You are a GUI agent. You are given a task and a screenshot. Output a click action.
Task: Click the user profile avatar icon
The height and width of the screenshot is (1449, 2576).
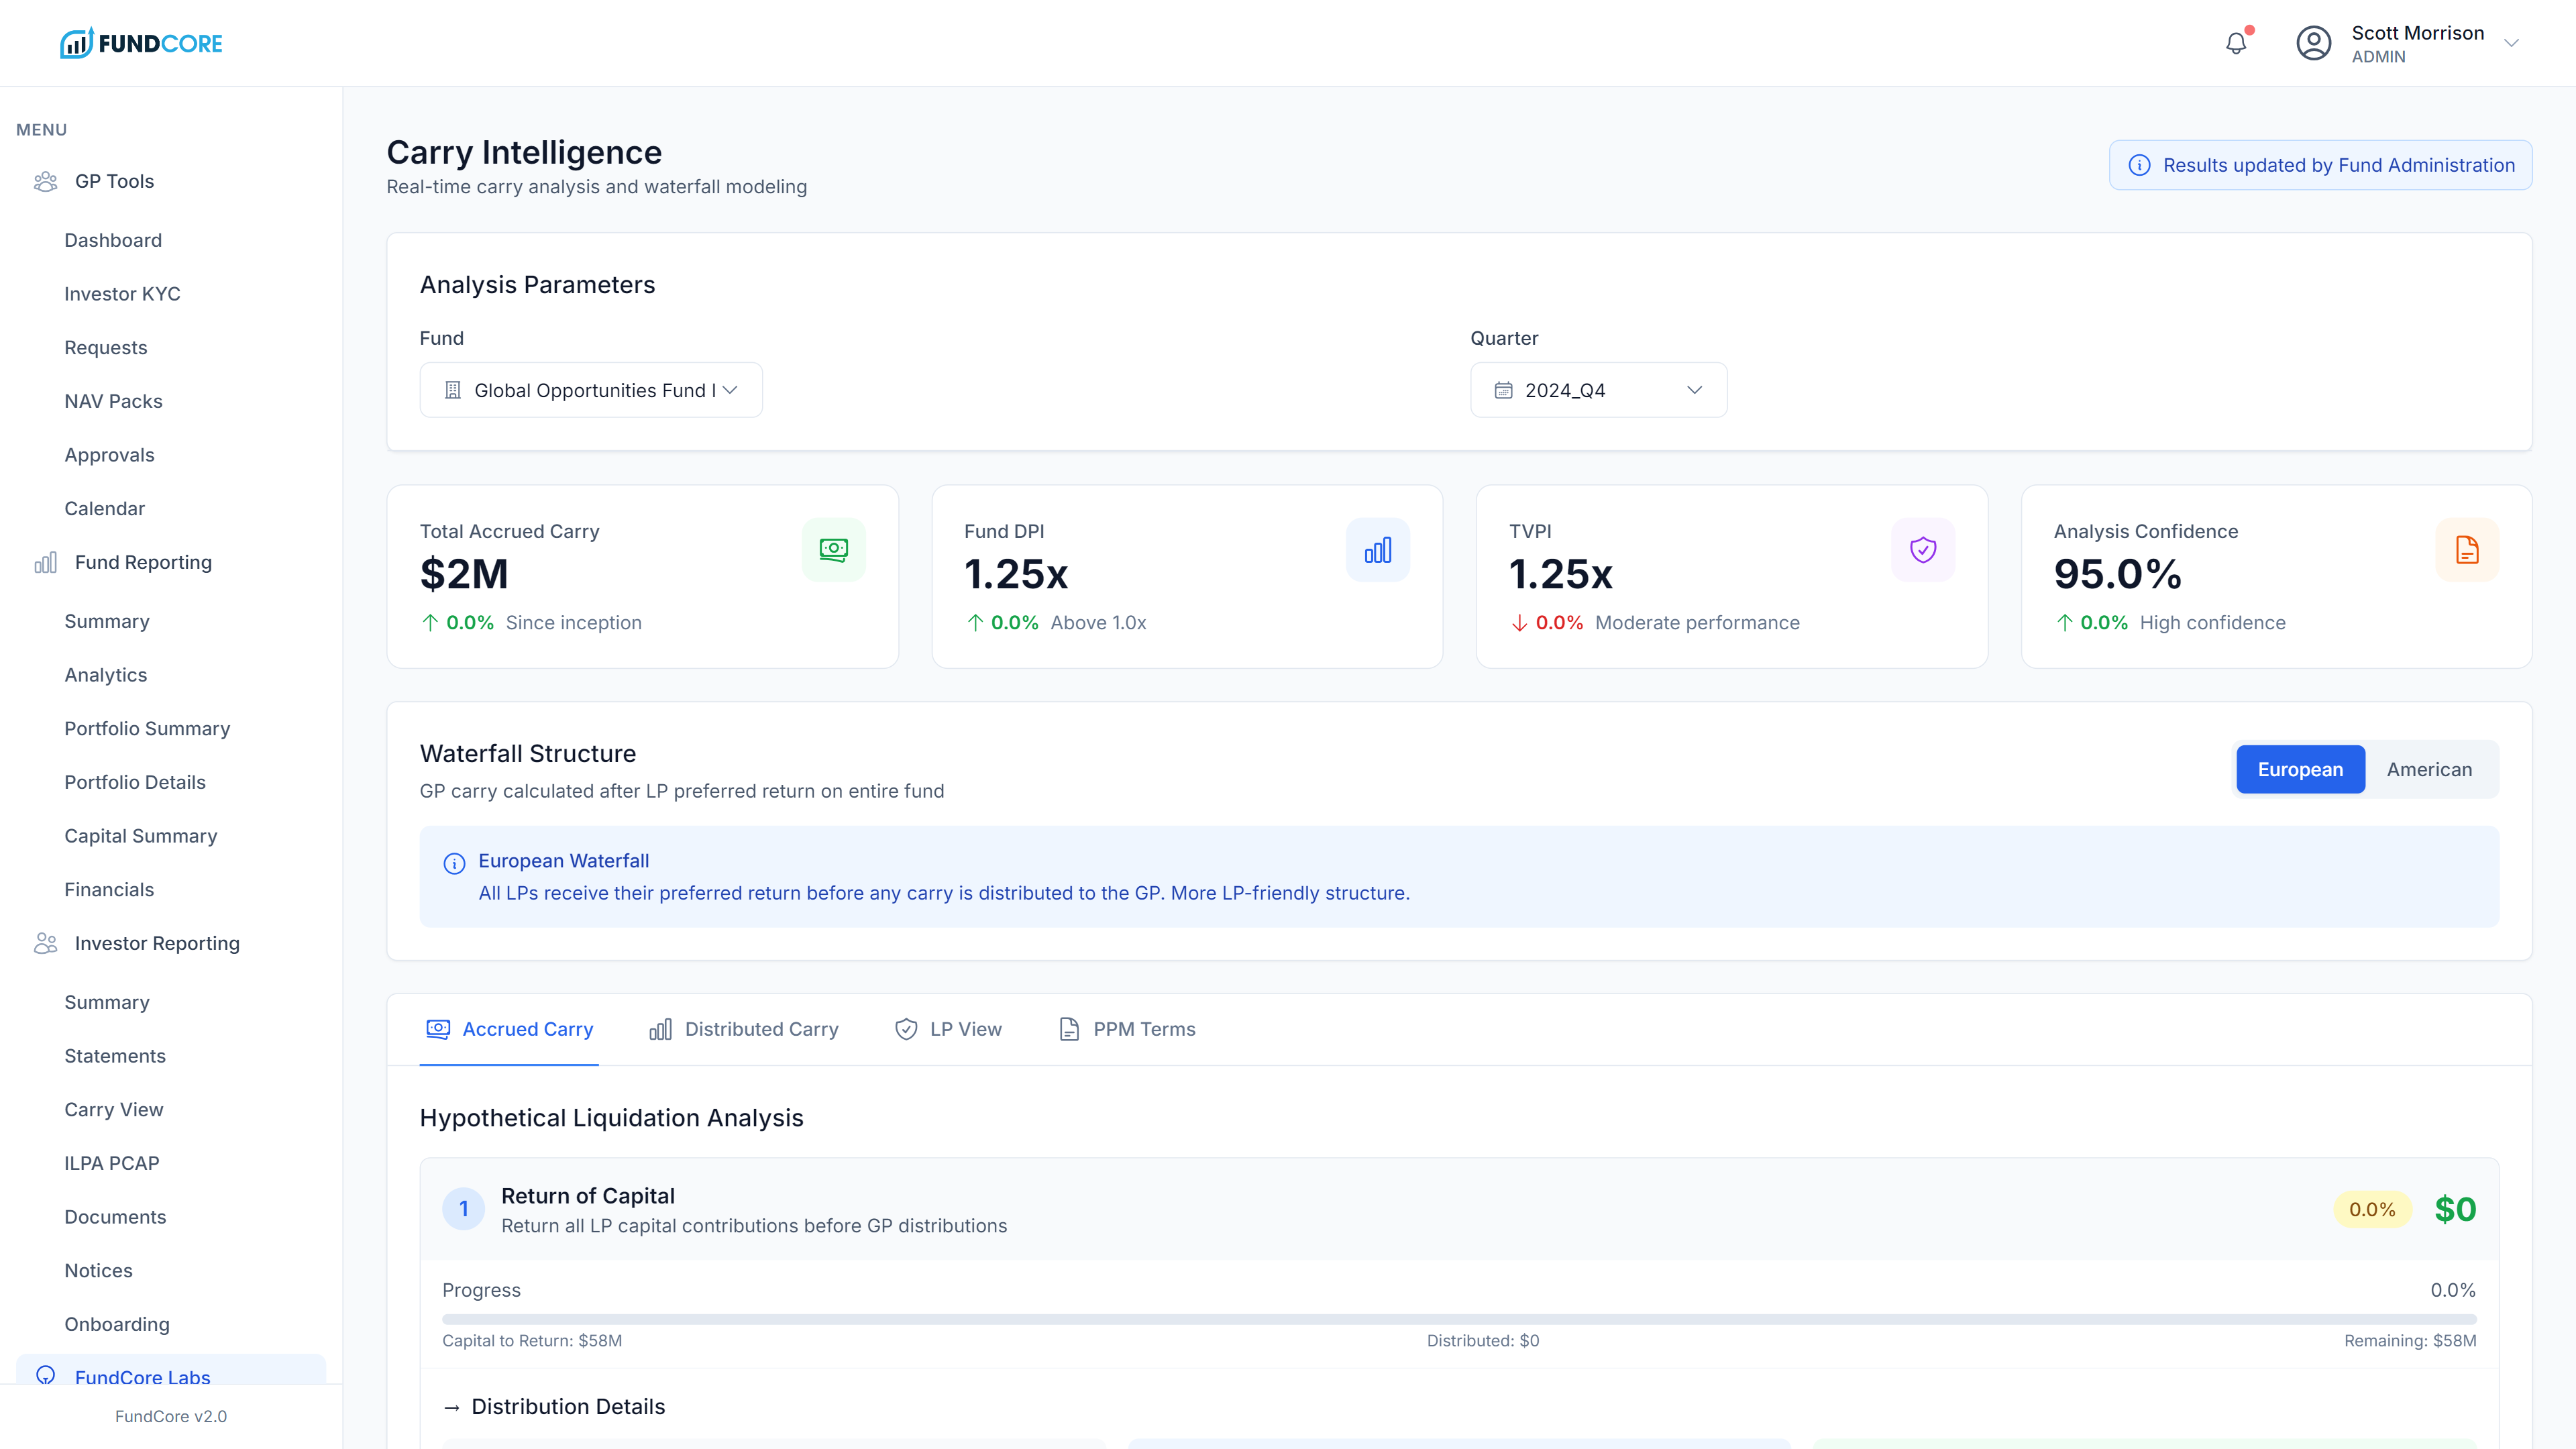click(x=2313, y=43)
